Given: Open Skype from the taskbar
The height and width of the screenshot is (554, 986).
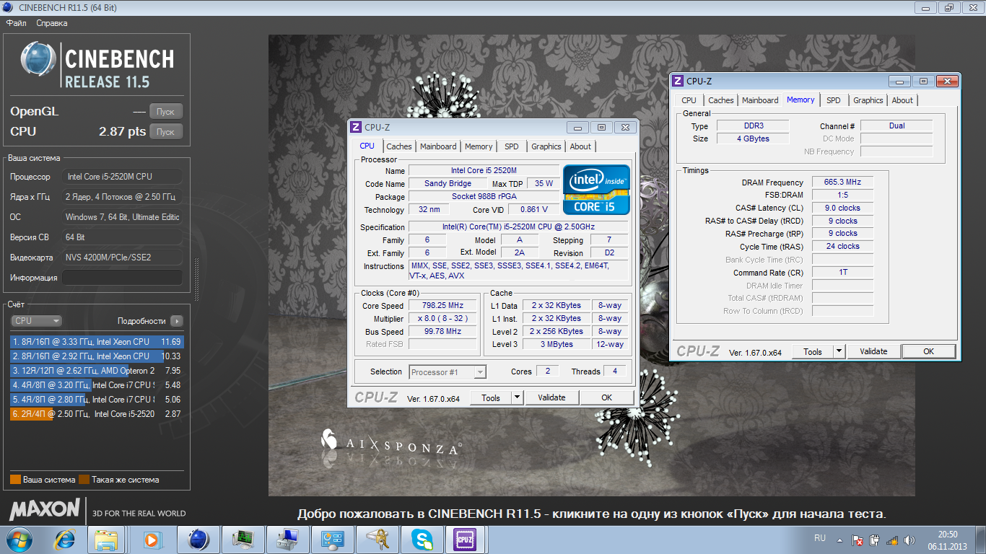Looking at the screenshot, I should click(x=422, y=540).
